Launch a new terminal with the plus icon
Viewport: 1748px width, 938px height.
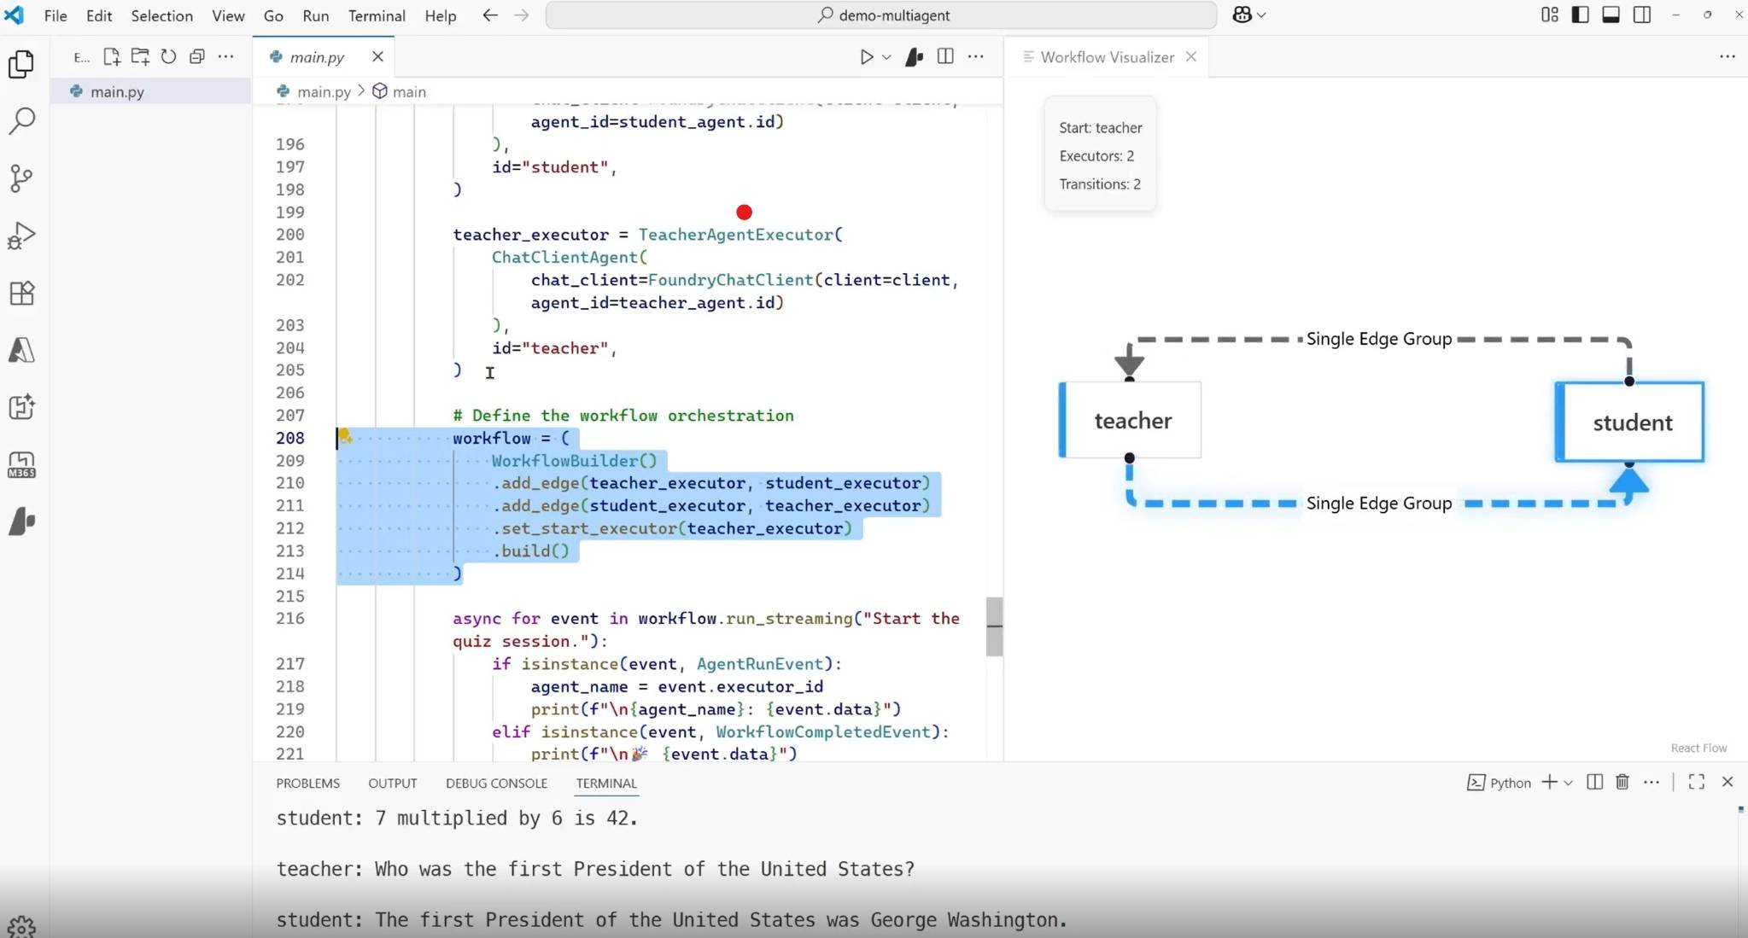click(x=1548, y=783)
